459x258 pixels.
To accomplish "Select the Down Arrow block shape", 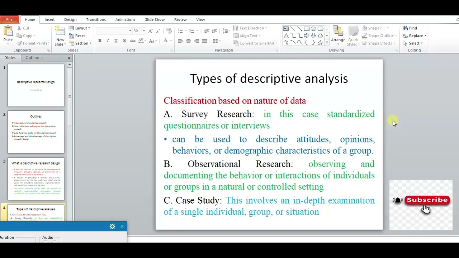I will 313,35.
